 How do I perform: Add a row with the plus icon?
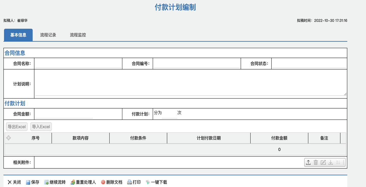(8, 138)
